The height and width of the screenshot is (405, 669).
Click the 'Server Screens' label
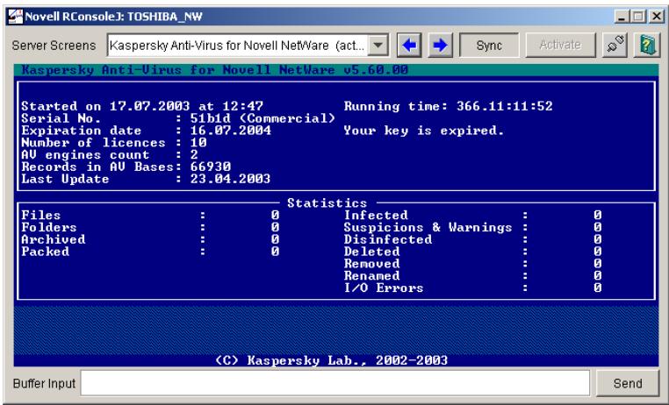click(x=54, y=45)
